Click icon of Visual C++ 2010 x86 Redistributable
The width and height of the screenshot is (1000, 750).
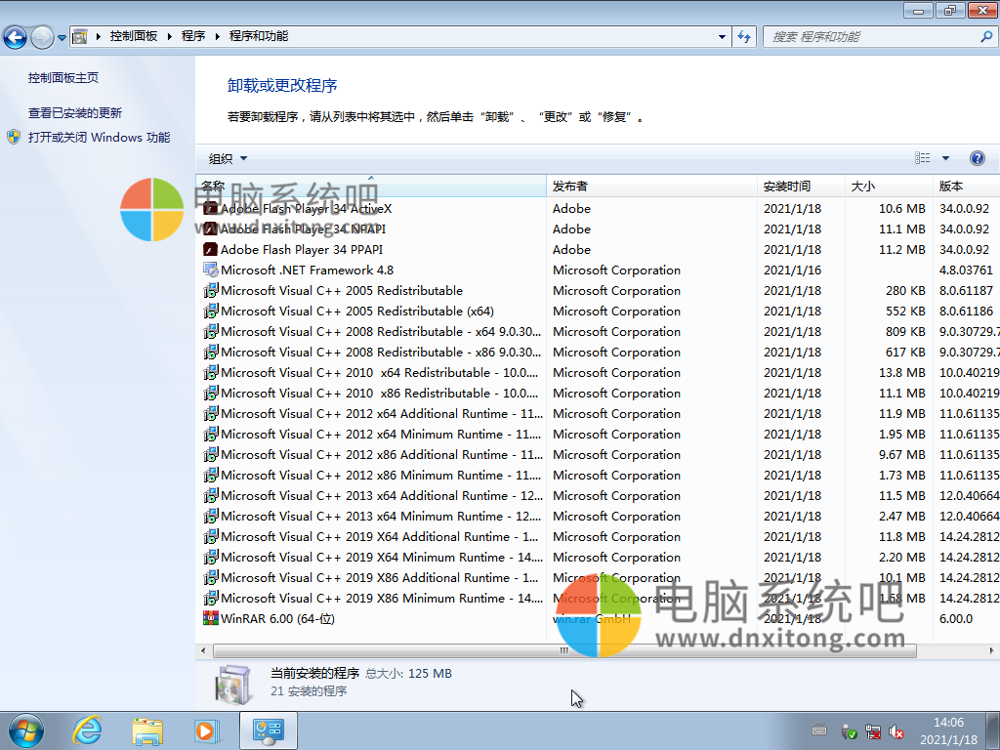coord(211,393)
